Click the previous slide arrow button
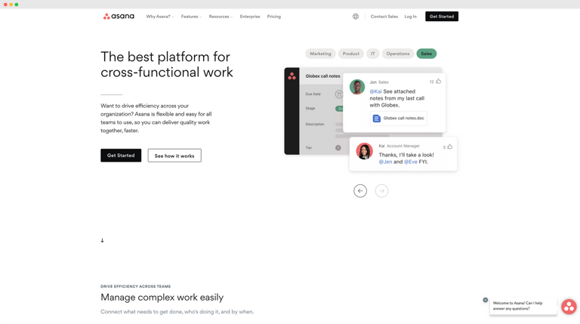Image resolution: width=580 pixels, height=324 pixels. [360, 191]
